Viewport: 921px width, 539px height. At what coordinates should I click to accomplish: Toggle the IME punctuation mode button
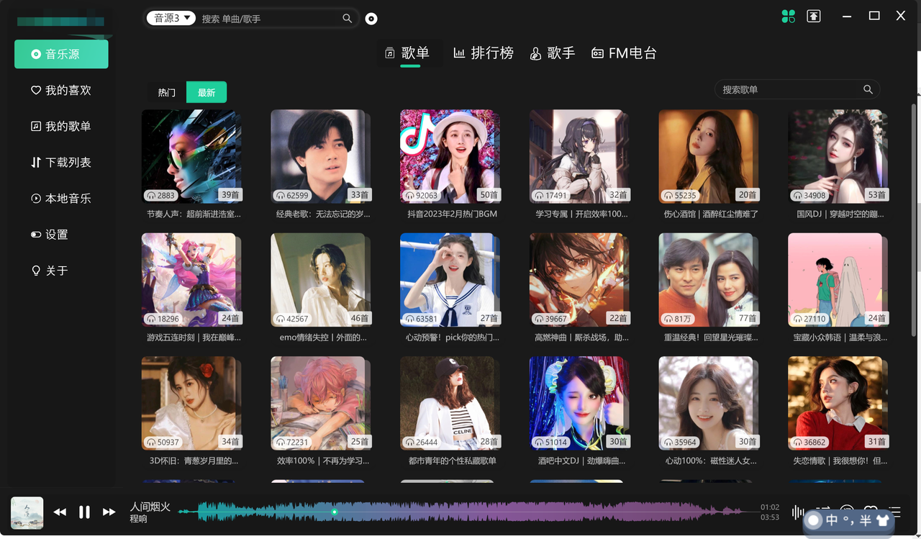[848, 520]
